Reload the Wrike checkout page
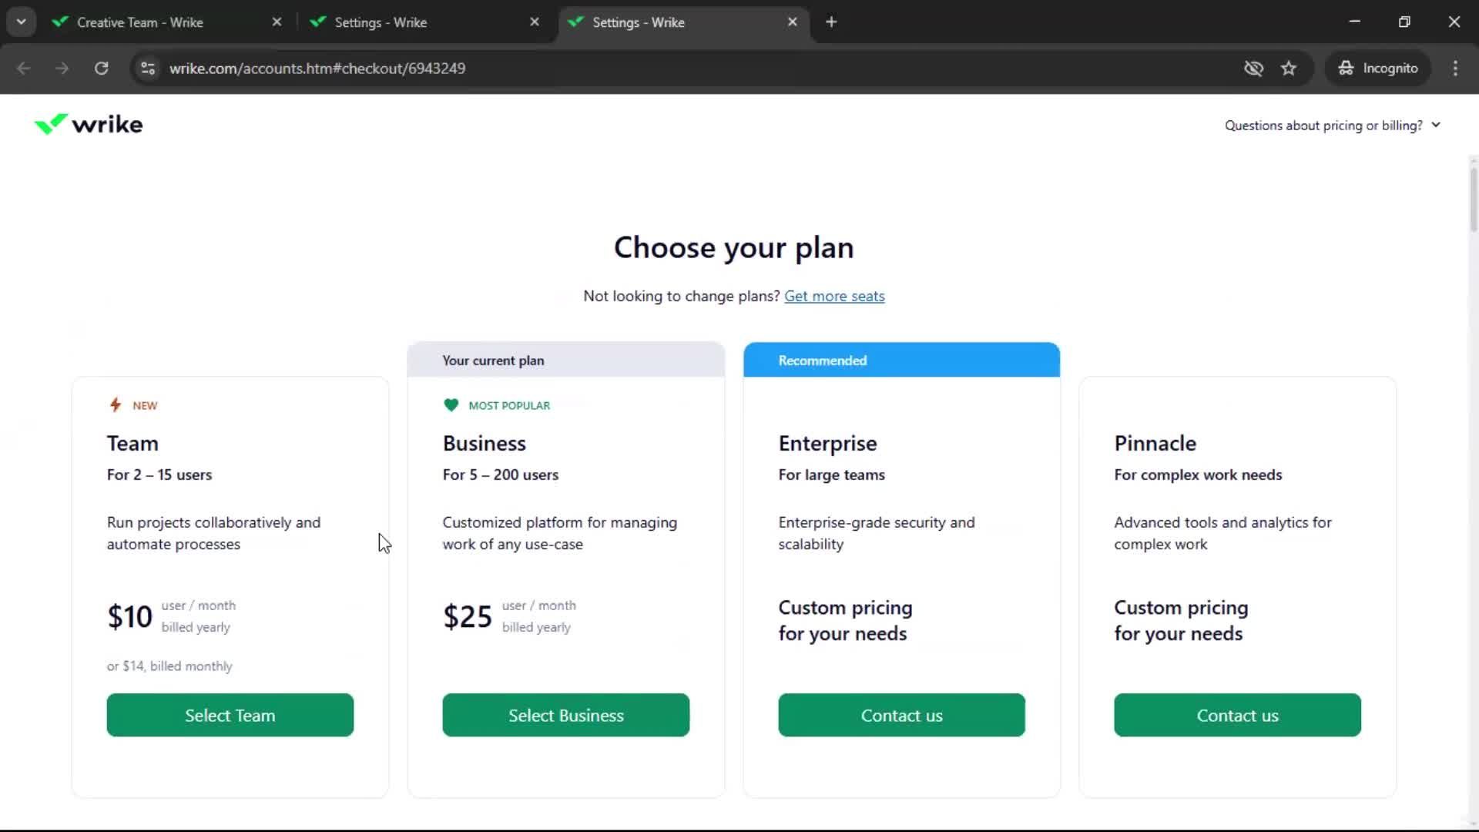Viewport: 1479px width, 832px height. (101, 69)
